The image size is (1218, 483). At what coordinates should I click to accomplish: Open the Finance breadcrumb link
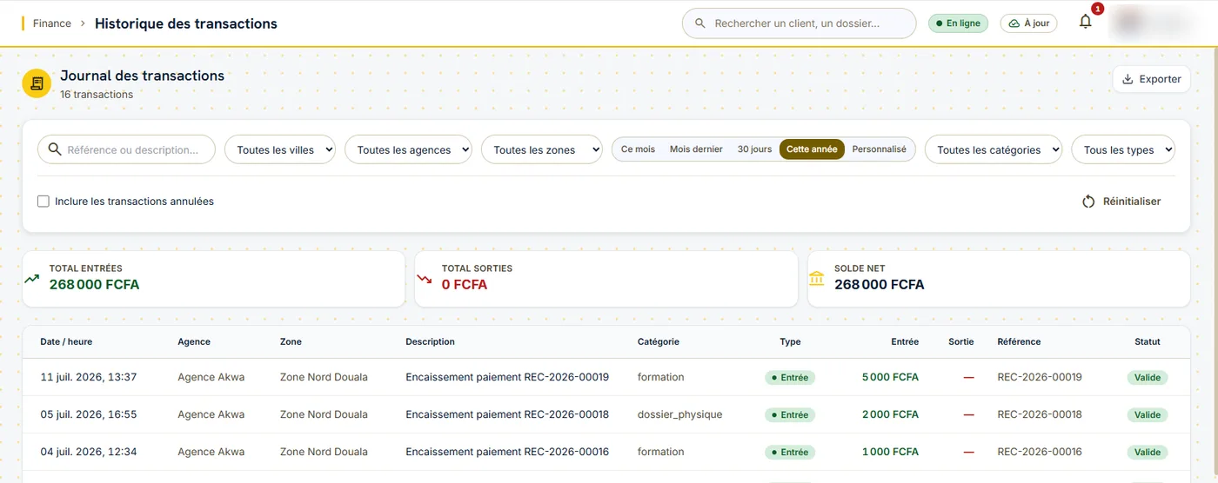click(x=52, y=23)
